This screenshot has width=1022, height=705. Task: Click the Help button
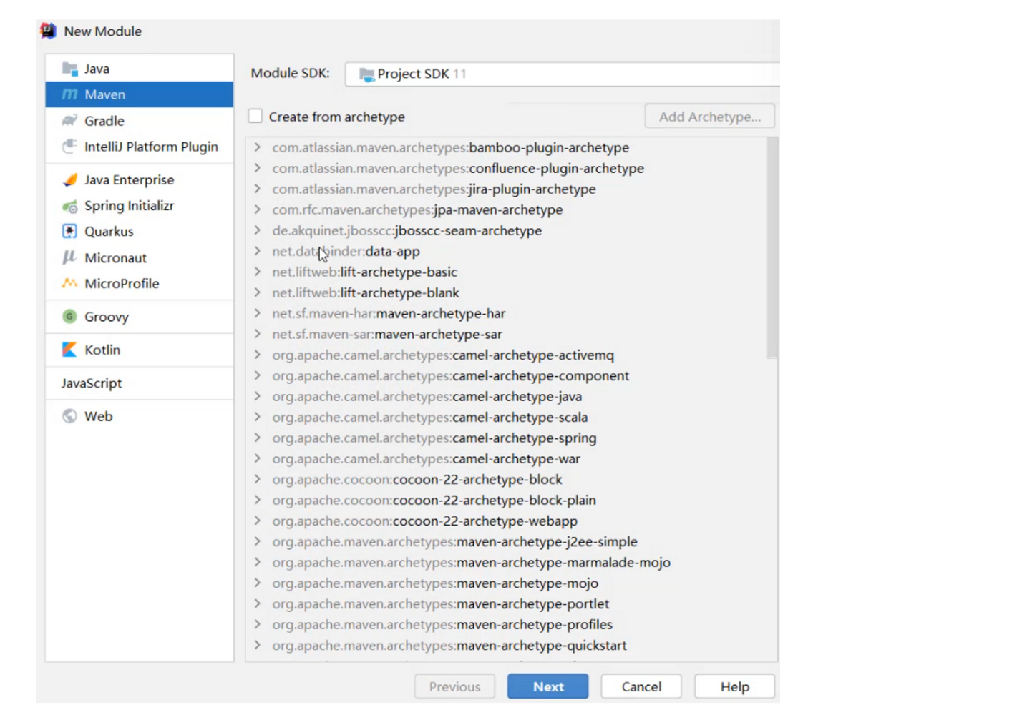pos(734,686)
